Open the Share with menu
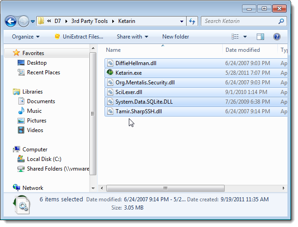298x227 pixels. pos(132,37)
